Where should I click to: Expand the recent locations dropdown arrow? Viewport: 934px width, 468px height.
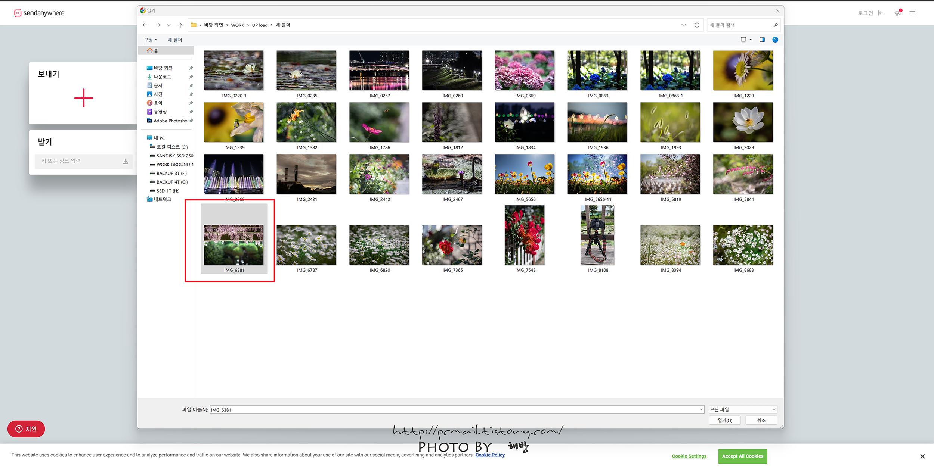169,25
